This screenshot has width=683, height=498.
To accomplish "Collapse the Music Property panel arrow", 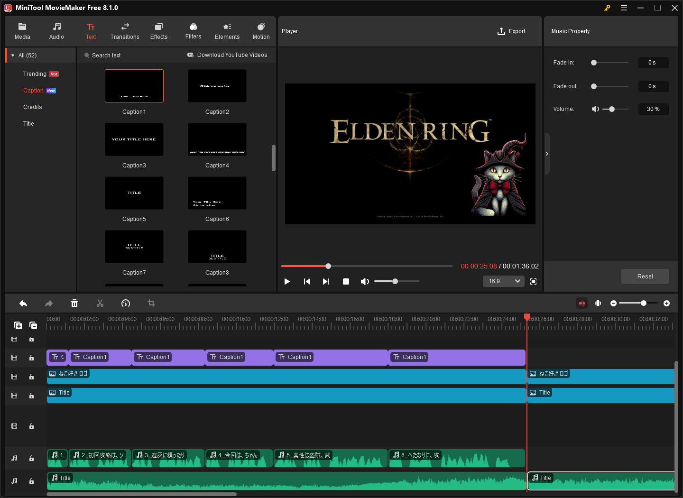I will 547,154.
